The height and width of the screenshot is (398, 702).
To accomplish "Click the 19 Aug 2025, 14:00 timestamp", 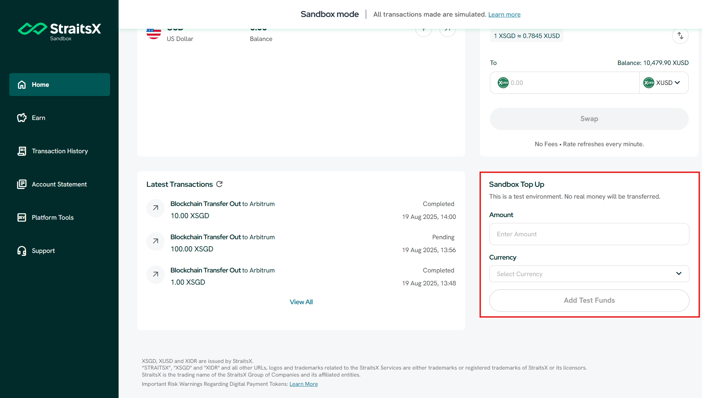I will click(x=429, y=217).
